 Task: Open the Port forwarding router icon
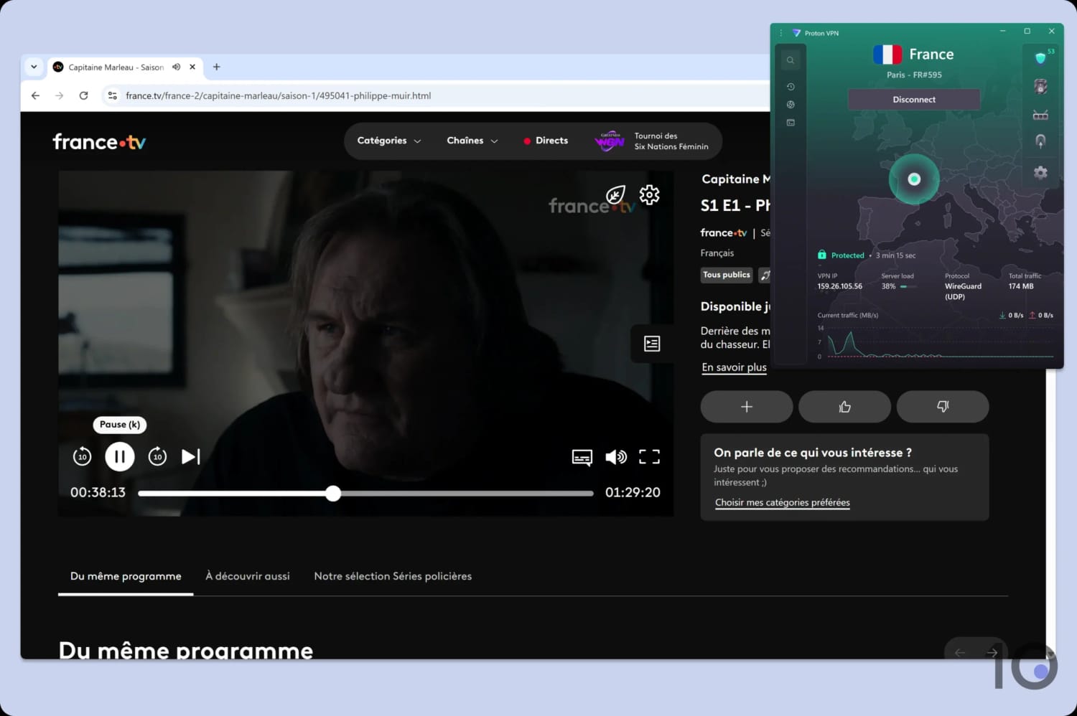coord(1040,115)
